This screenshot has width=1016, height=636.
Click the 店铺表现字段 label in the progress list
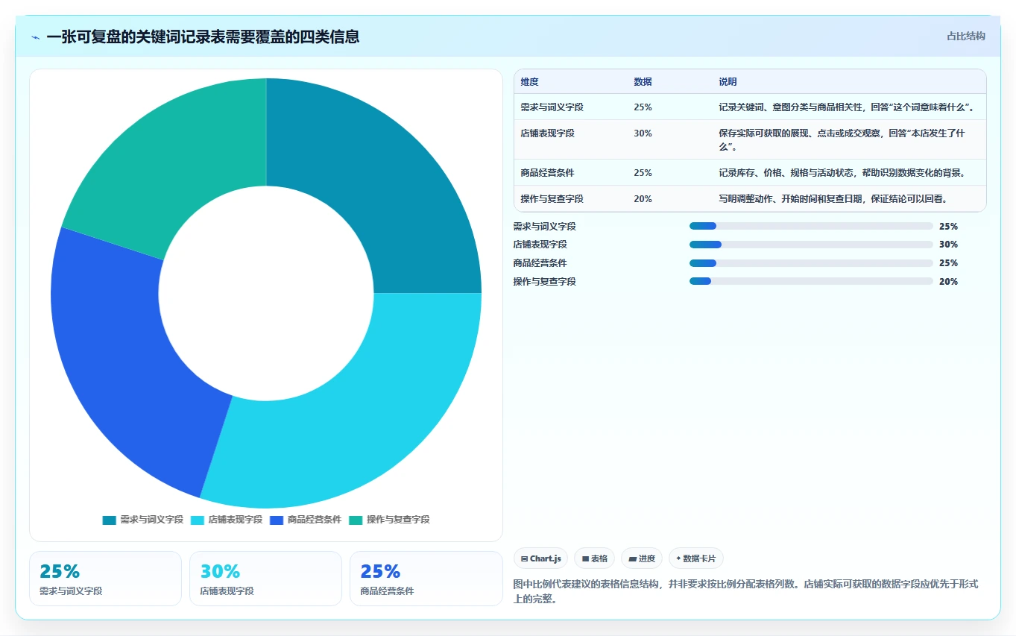click(x=540, y=245)
